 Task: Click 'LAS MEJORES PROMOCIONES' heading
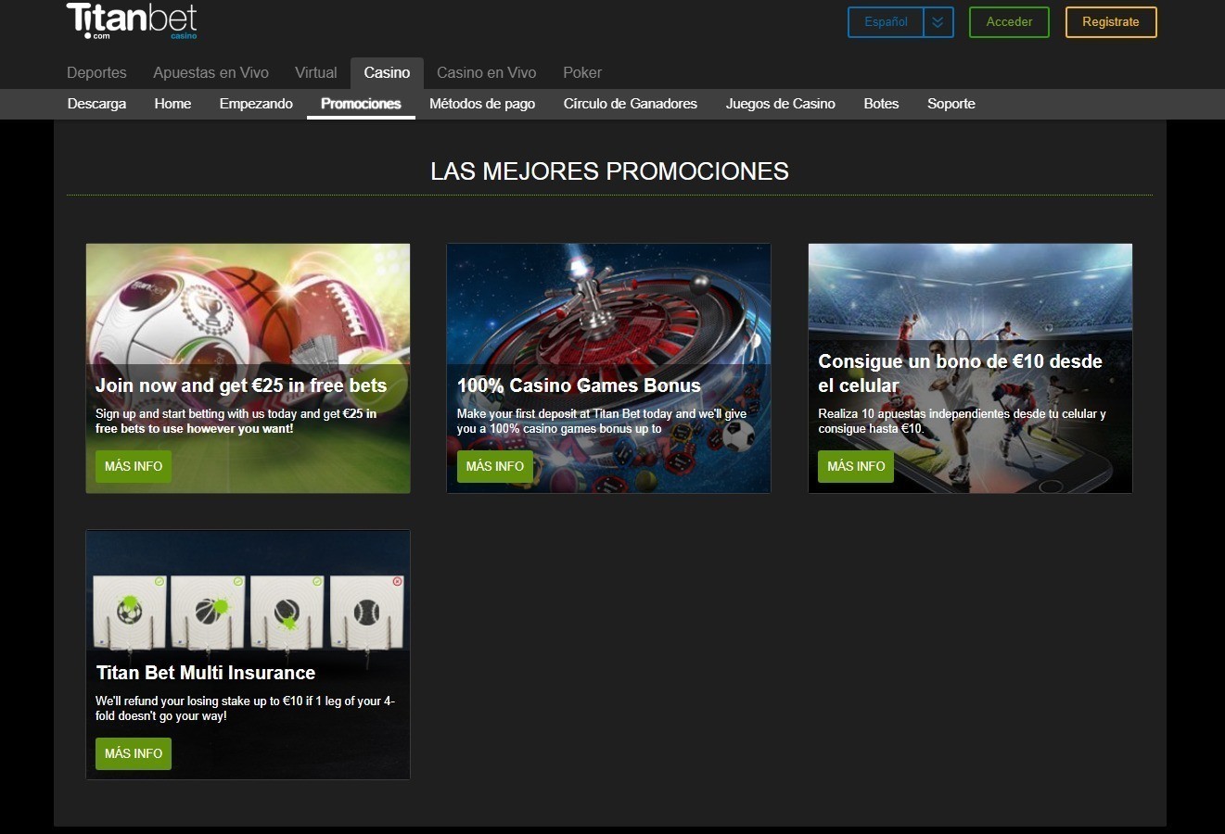(x=609, y=171)
